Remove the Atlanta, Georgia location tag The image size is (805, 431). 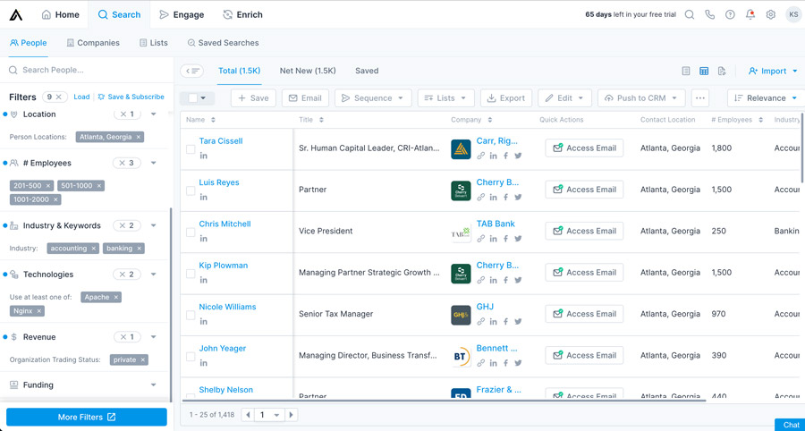point(139,137)
